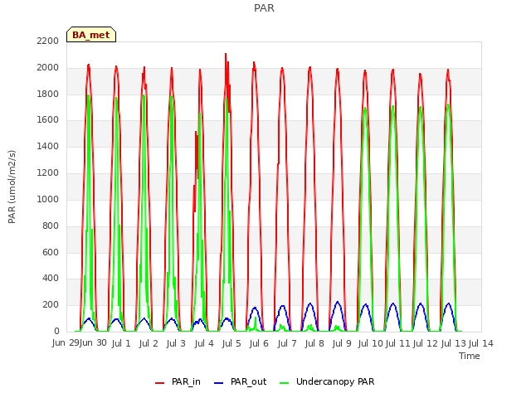
Task: Click the Jul 4 x-axis date label
Action: (204, 343)
